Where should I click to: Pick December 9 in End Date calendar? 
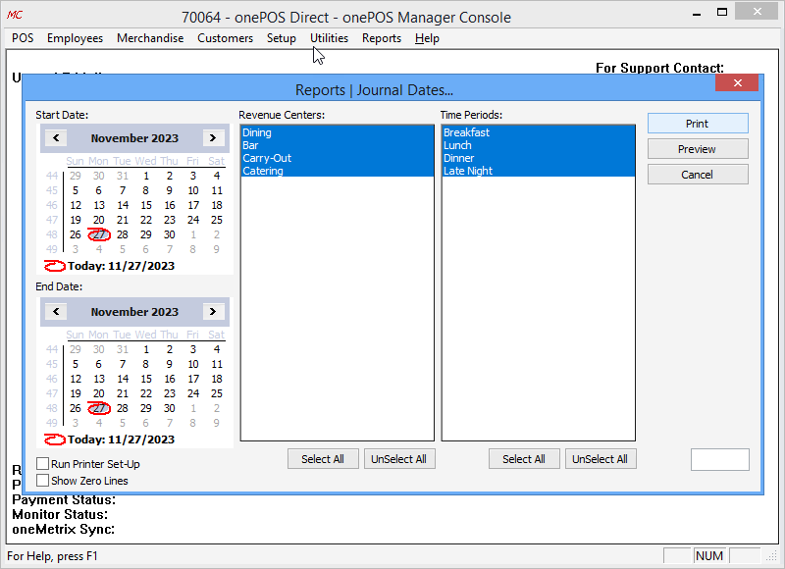pos(216,424)
